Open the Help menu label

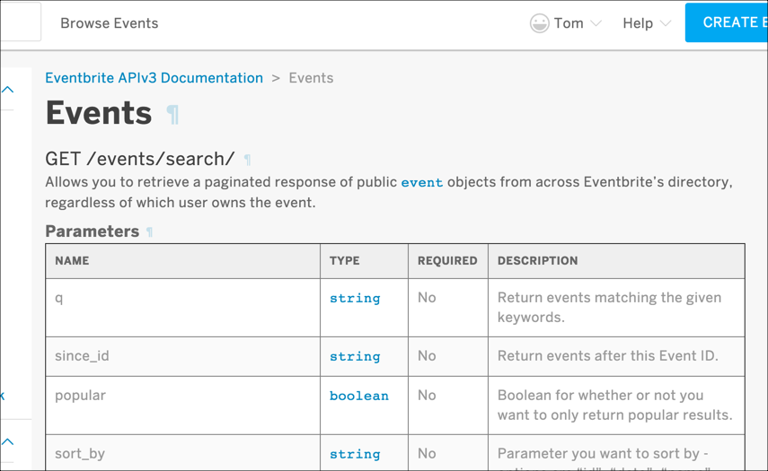(637, 23)
